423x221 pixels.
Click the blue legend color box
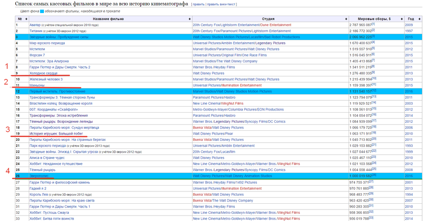click(42, 11)
